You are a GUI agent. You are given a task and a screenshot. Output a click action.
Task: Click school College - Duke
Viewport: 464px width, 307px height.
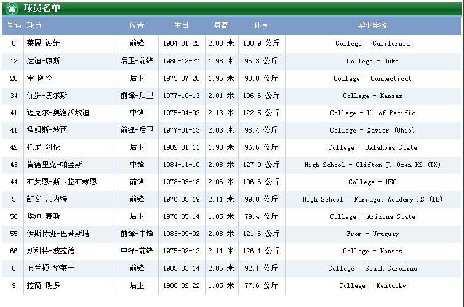[372, 61]
